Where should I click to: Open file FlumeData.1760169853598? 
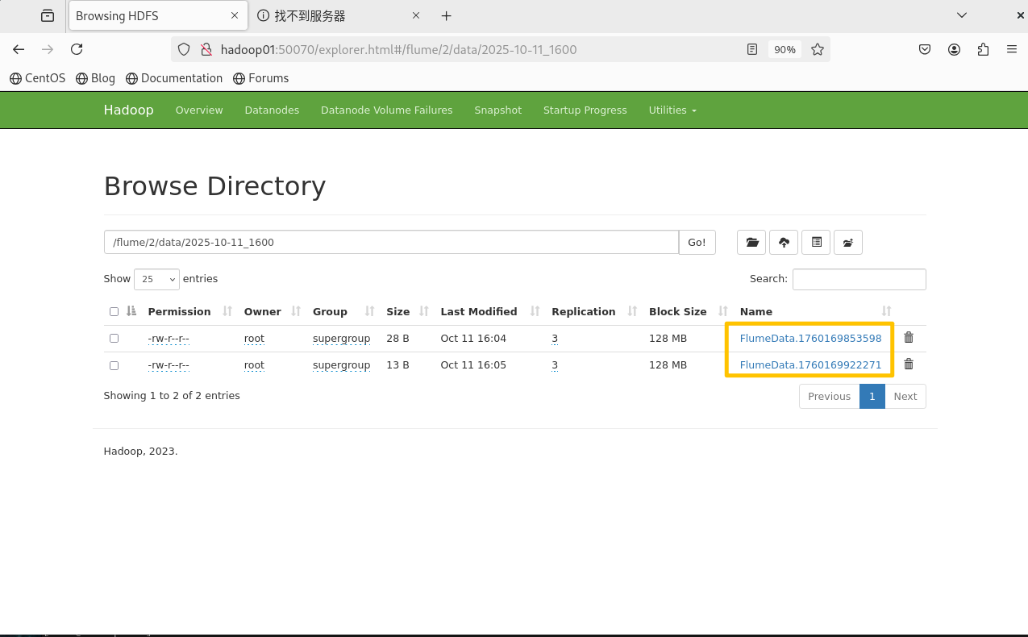[810, 339]
